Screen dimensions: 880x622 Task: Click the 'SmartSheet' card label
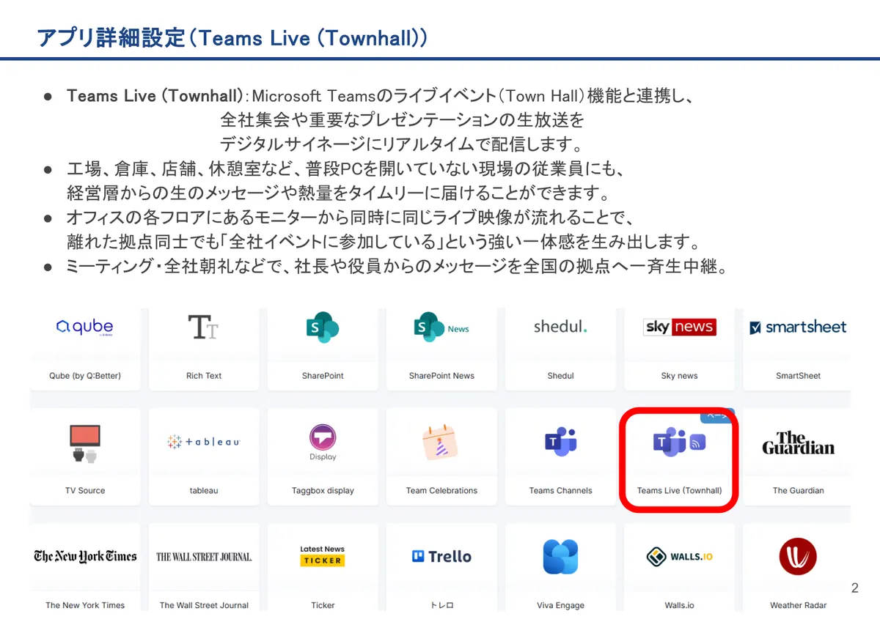click(798, 376)
